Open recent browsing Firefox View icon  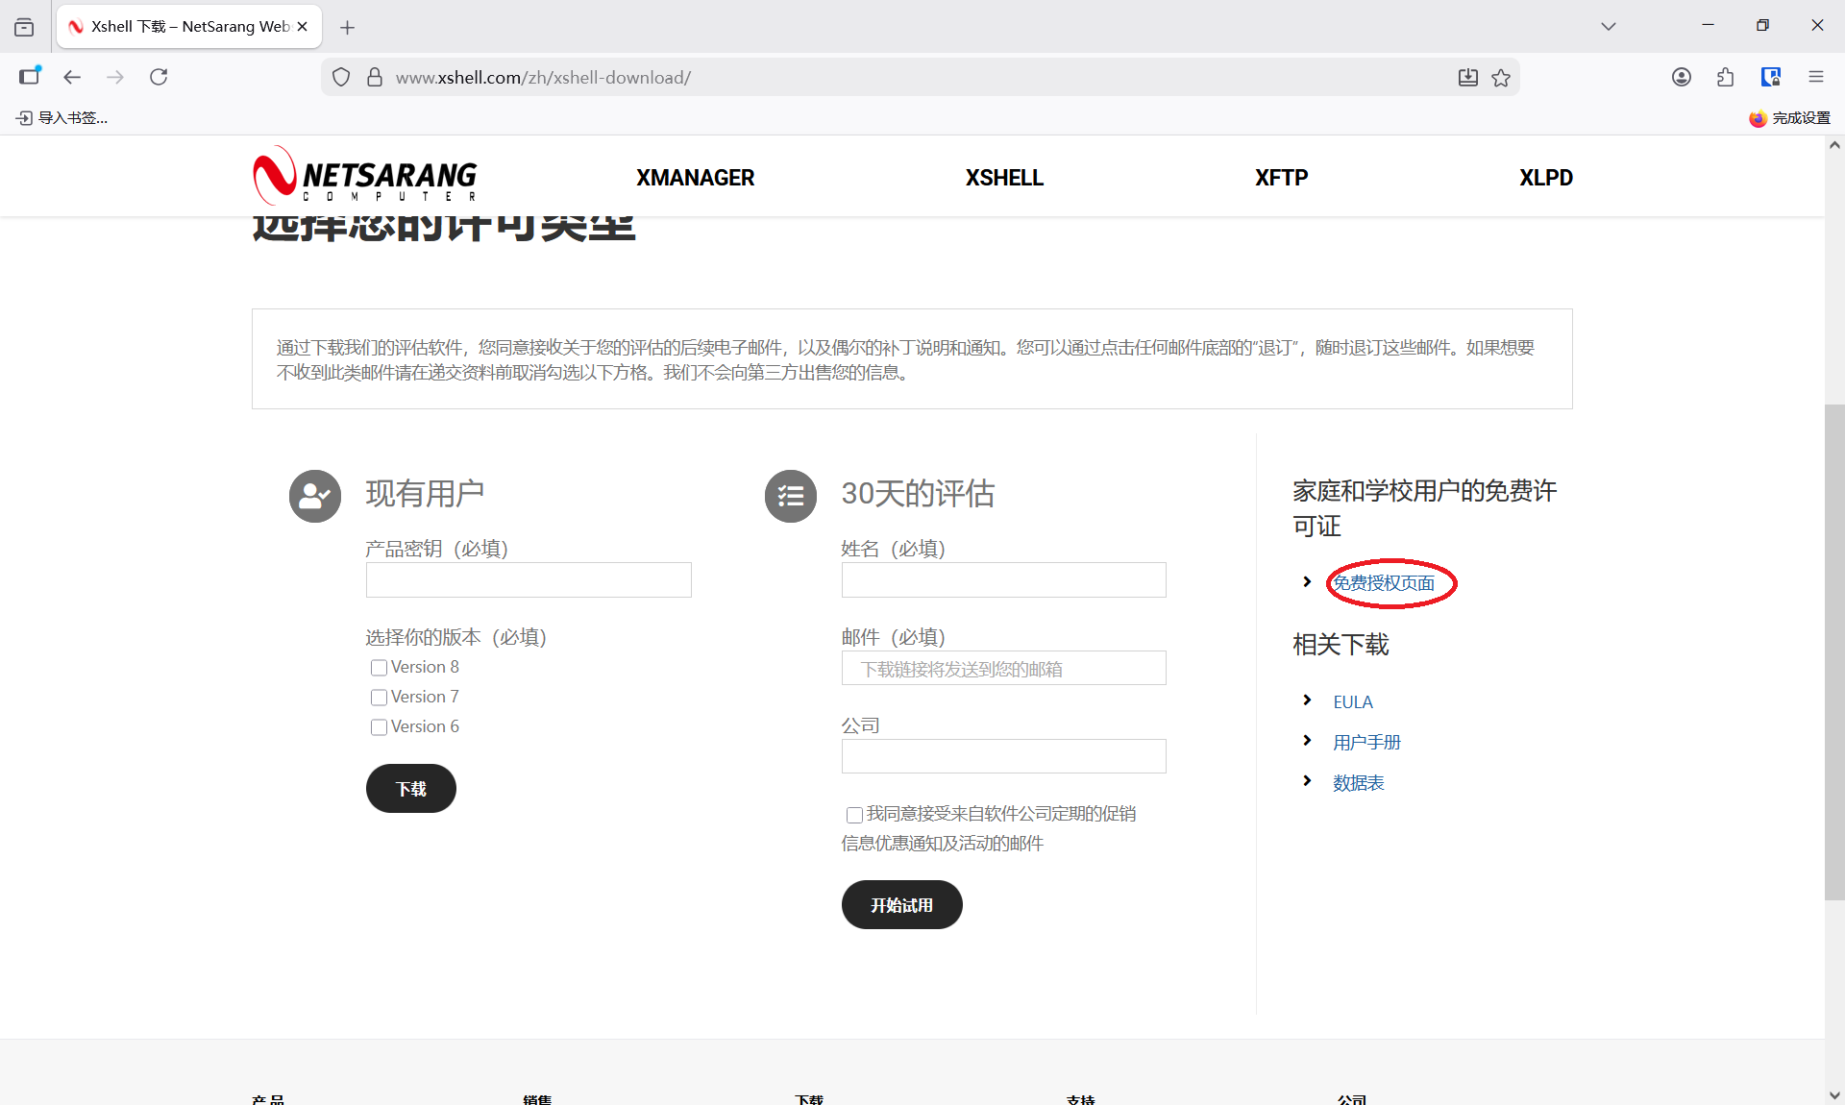(24, 27)
